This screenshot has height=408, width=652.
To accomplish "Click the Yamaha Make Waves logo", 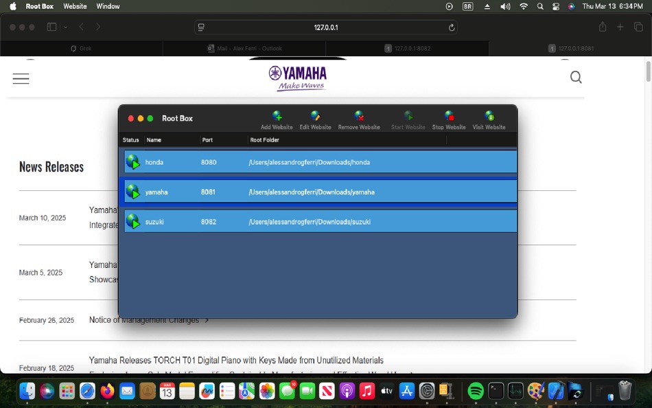I will point(298,78).
